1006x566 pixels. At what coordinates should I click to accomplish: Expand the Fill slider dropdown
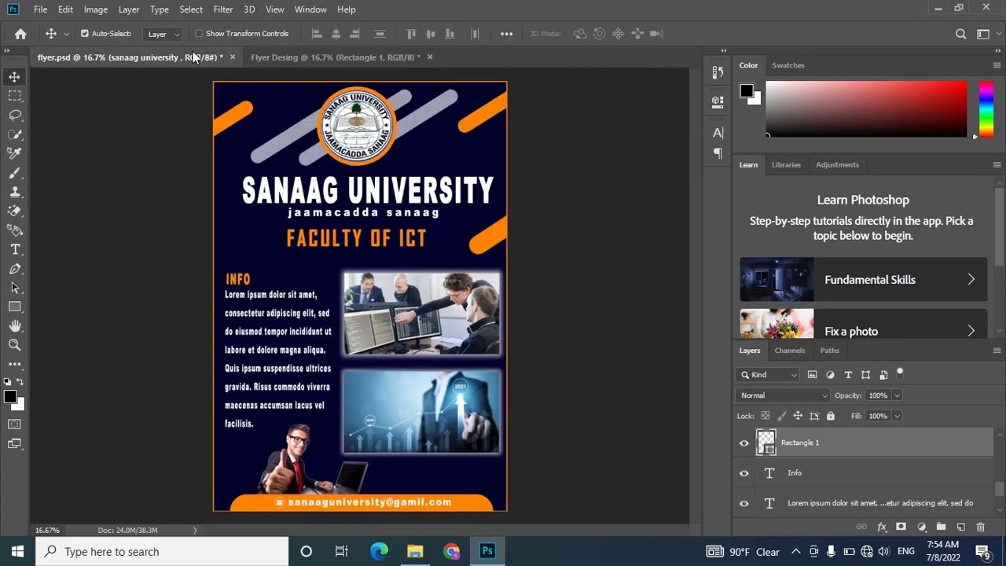pos(897,416)
